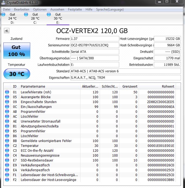Click the Schnittstelle field Serial ATA

[x=95, y=52]
